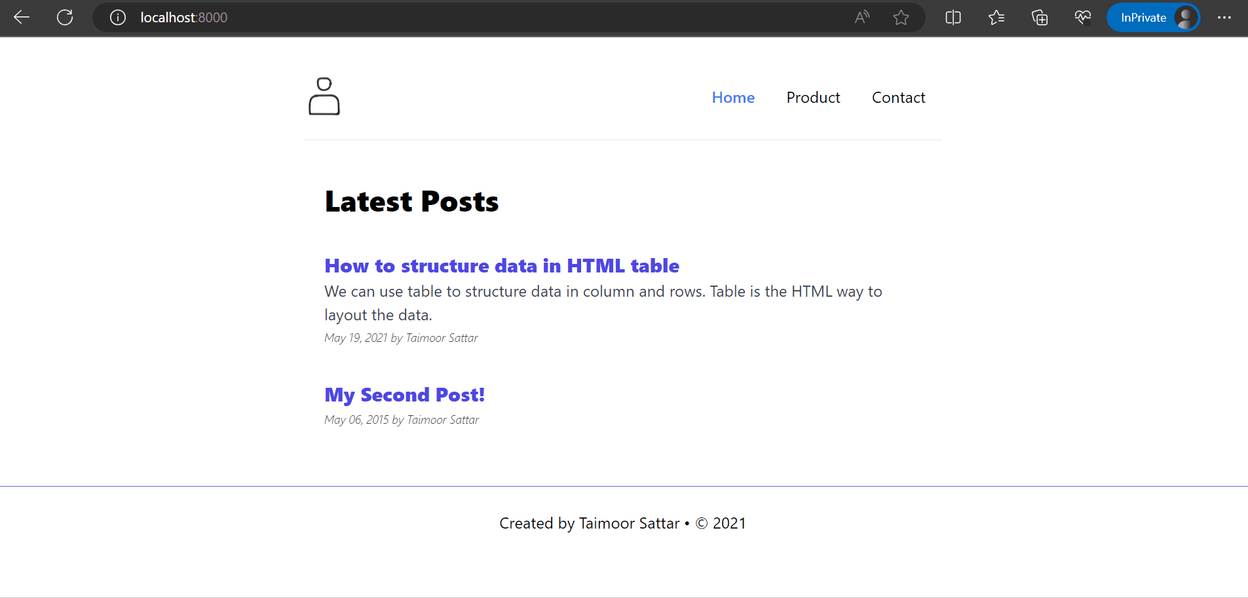Open the Settings and more menu
Viewport: 1248px width, 598px height.
tap(1224, 18)
